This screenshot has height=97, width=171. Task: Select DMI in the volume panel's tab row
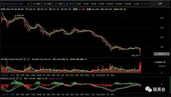coord(23,75)
